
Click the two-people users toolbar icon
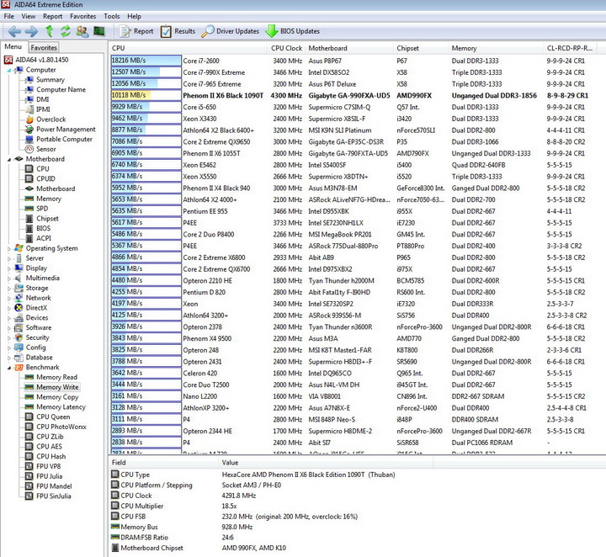[82, 31]
